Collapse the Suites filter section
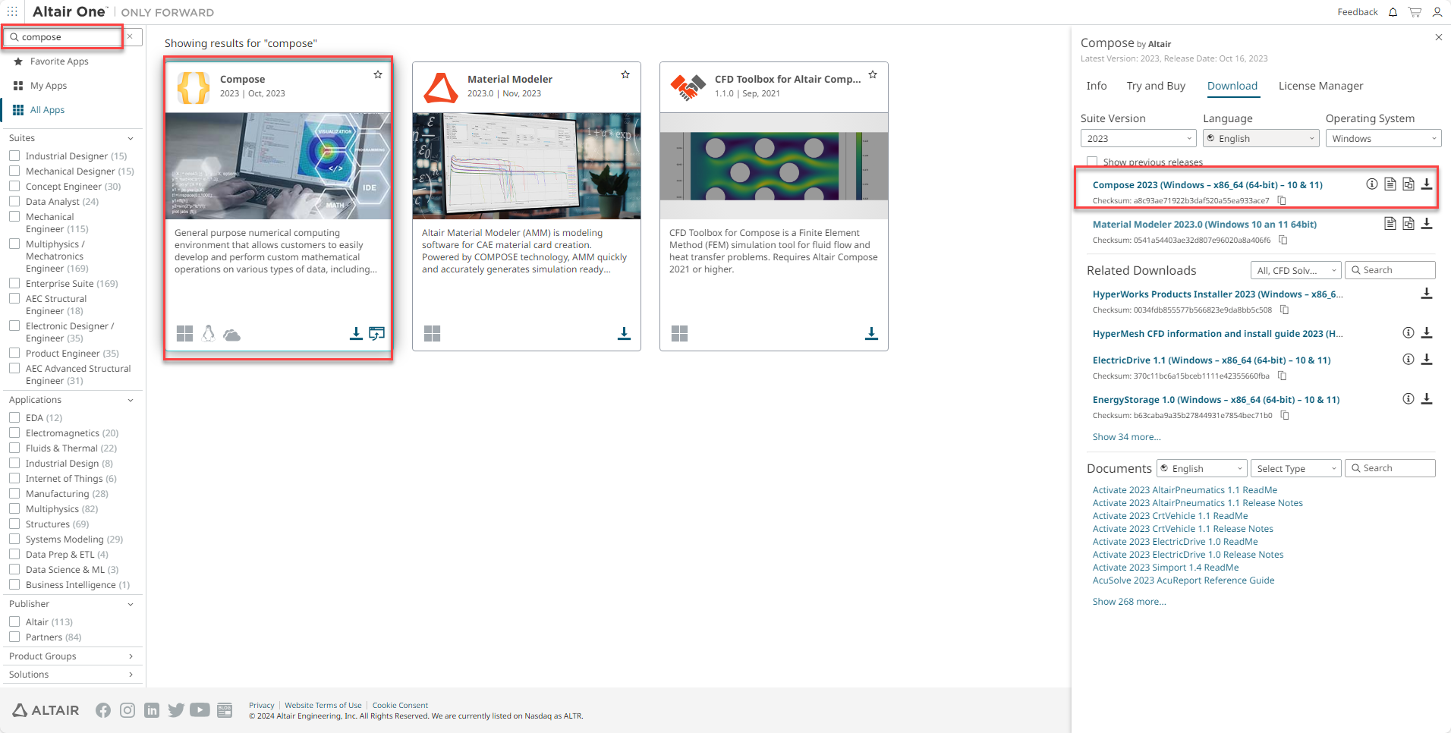1451x733 pixels. tap(131, 138)
